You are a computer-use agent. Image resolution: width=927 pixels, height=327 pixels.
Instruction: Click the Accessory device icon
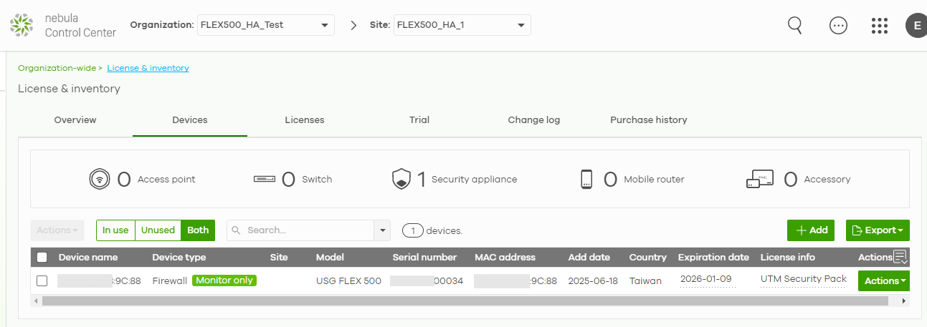click(x=760, y=179)
